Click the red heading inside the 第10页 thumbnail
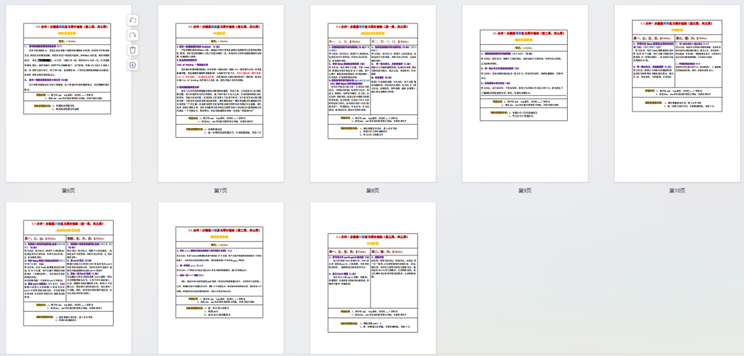744x356 pixels. (677, 23)
